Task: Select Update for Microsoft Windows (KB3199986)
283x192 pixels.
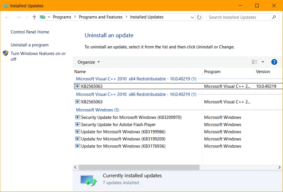Action: [178, 132]
